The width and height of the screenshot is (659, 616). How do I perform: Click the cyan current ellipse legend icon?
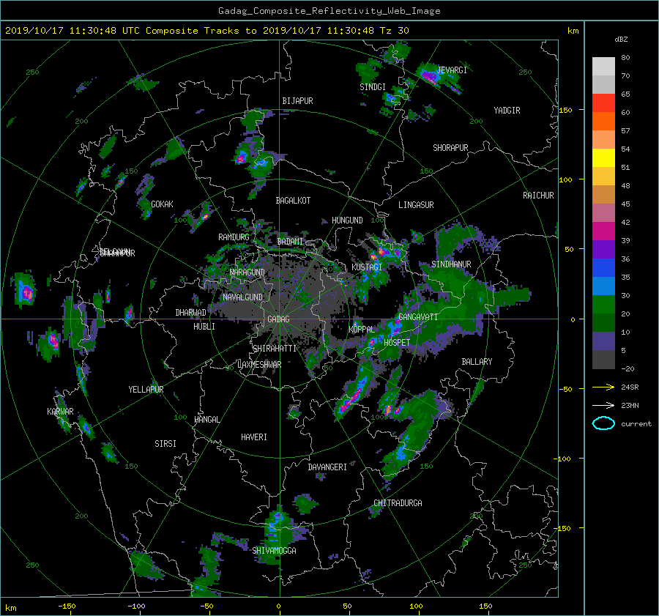(x=603, y=423)
